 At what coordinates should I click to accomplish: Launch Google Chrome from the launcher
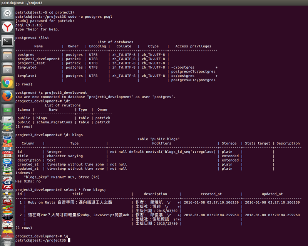point(7,82)
